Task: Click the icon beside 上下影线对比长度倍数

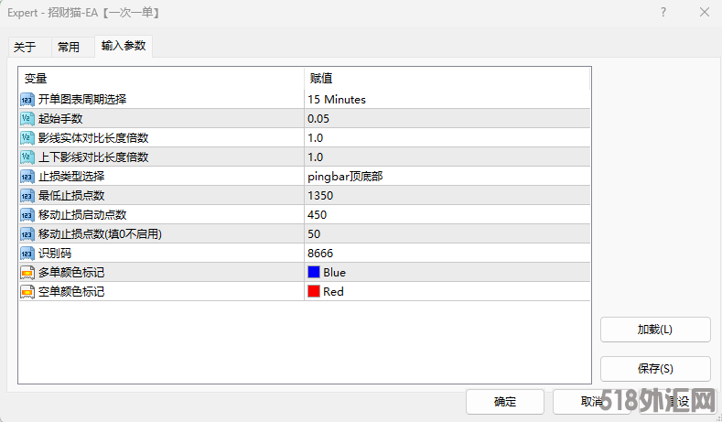Action: (x=27, y=157)
